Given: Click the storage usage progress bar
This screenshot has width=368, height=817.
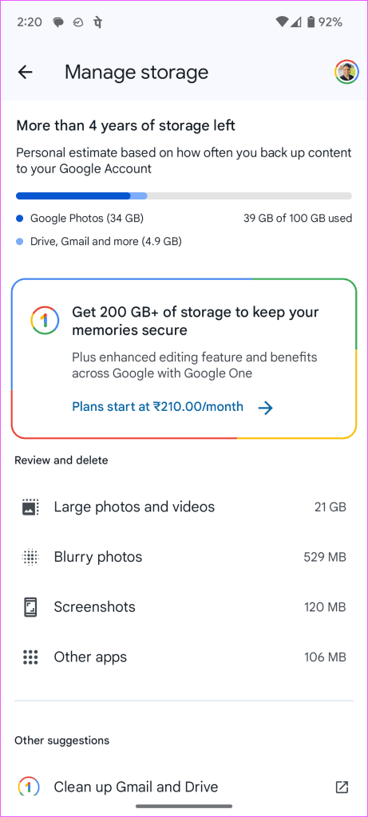Looking at the screenshot, I should coord(184,196).
